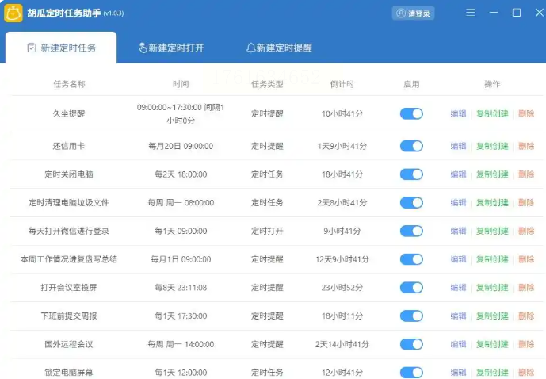Screen dimensions: 546x379
Task: Select time cell 每8天 23:11:08
Action: pyautogui.click(x=181, y=287)
